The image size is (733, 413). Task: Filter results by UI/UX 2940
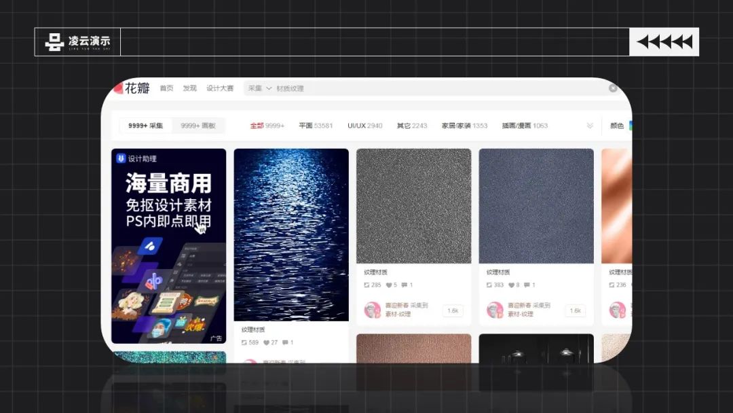pos(364,126)
